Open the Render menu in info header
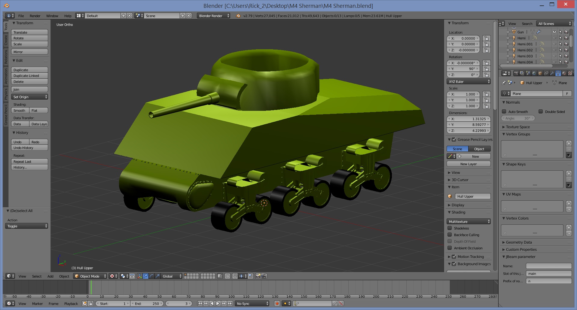 click(35, 16)
